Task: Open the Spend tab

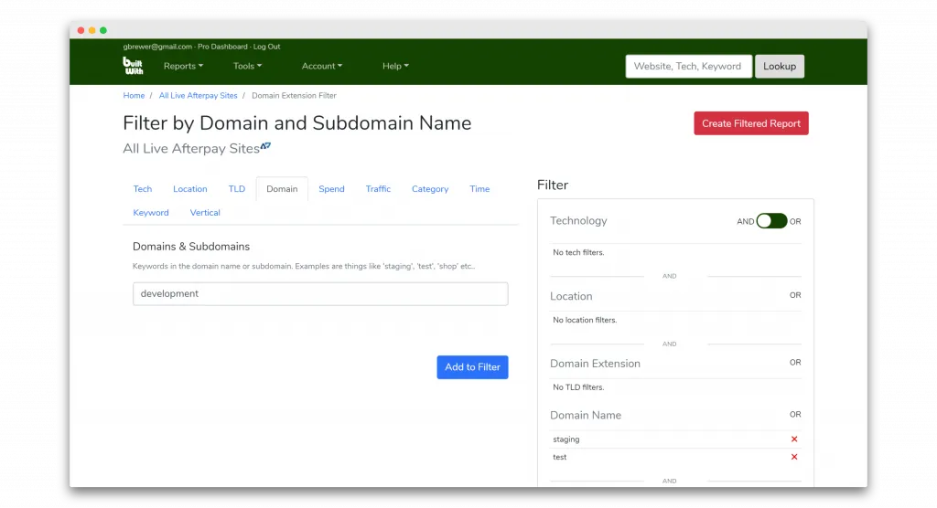Action: click(331, 189)
